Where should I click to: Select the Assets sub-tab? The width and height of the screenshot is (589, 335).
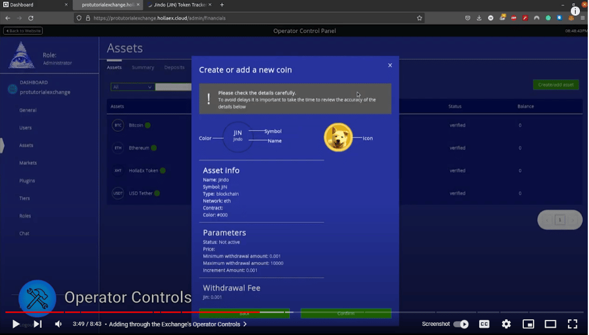click(114, 67)
